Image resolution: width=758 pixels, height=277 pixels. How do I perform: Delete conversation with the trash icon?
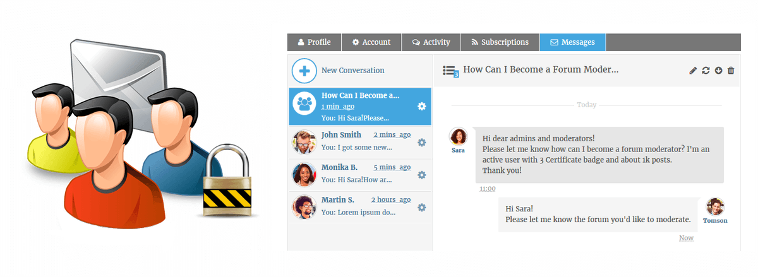click(731, 71)
